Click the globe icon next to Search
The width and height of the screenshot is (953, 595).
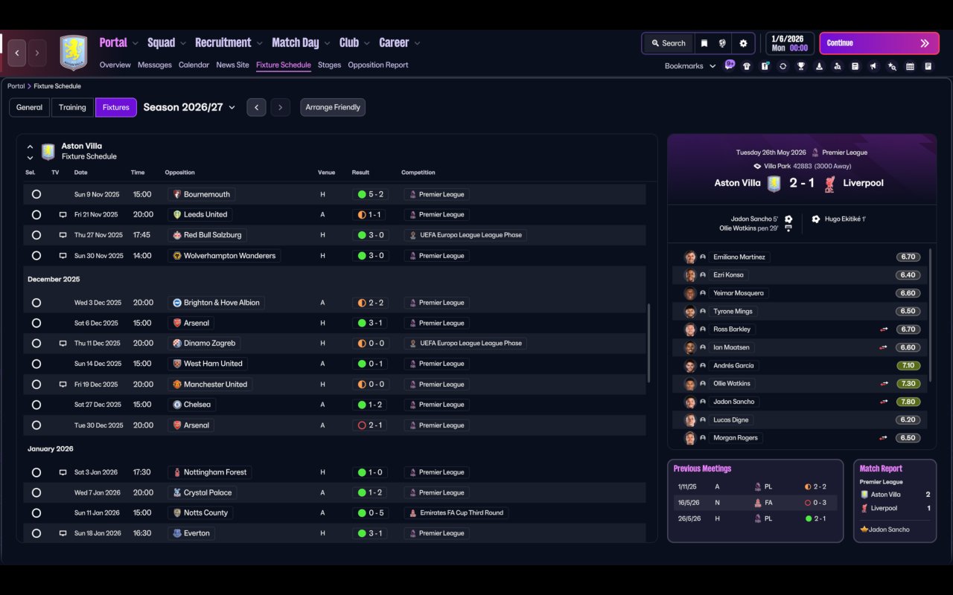[722, 43]
